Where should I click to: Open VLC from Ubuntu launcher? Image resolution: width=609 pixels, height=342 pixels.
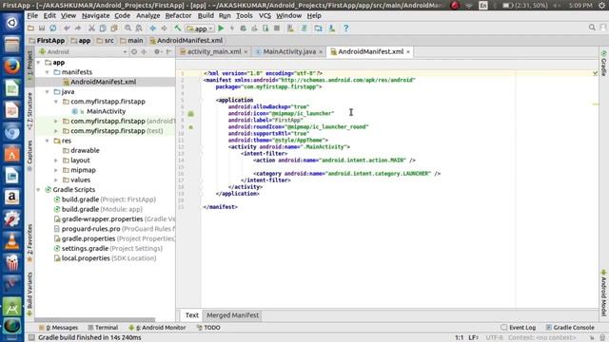[11, 241]
